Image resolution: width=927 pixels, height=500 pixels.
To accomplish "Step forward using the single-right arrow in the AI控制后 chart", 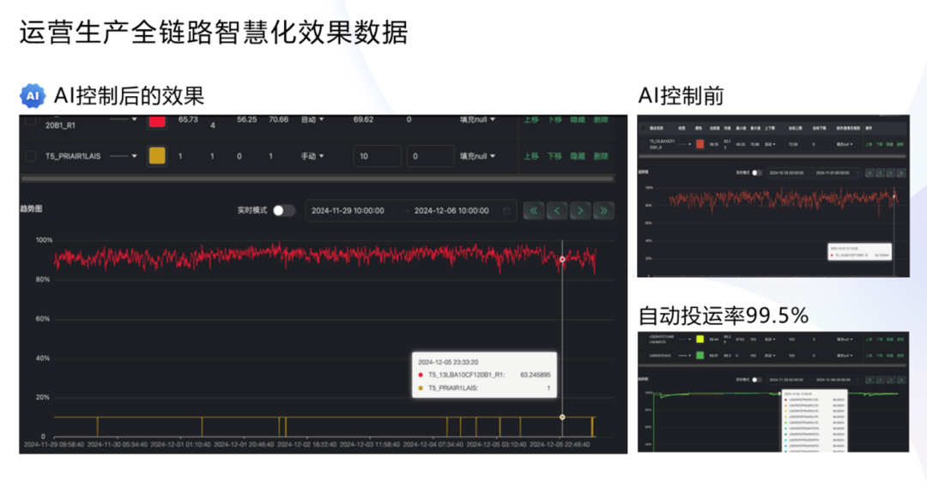I will point(580,210).
